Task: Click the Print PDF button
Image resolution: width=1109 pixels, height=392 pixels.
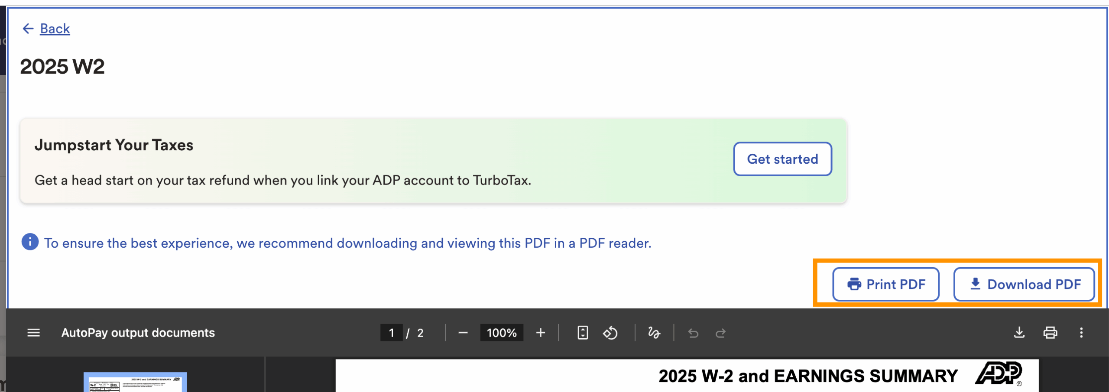Action: click(885, 284)
